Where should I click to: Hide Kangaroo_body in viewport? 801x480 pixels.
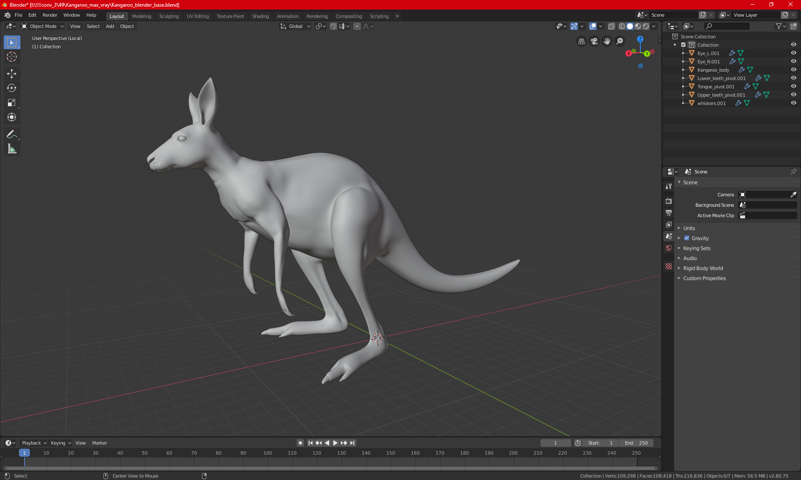click(x=793, y=70)
